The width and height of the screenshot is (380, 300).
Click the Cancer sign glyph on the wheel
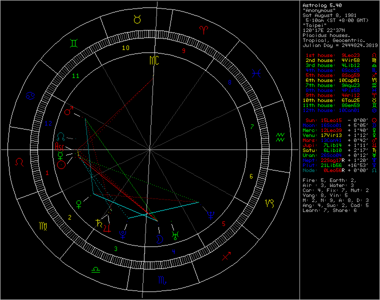coord(30,95)
